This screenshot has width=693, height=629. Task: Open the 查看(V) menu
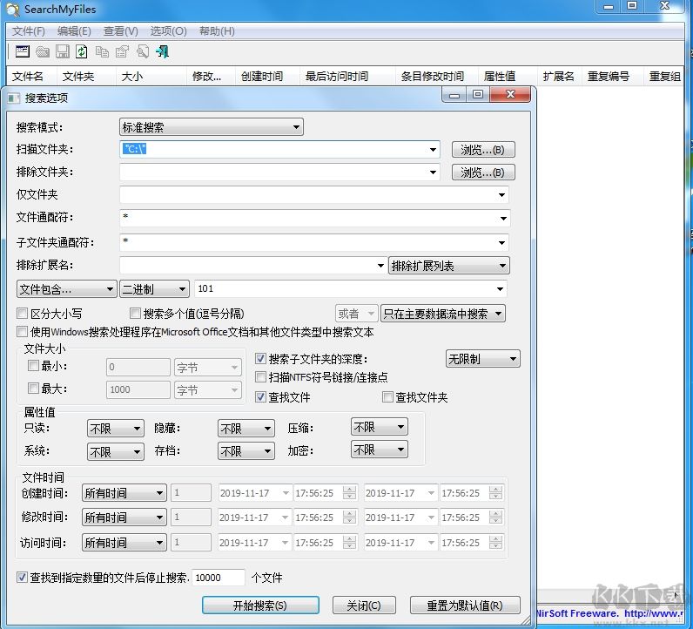(x=121, y=31)
